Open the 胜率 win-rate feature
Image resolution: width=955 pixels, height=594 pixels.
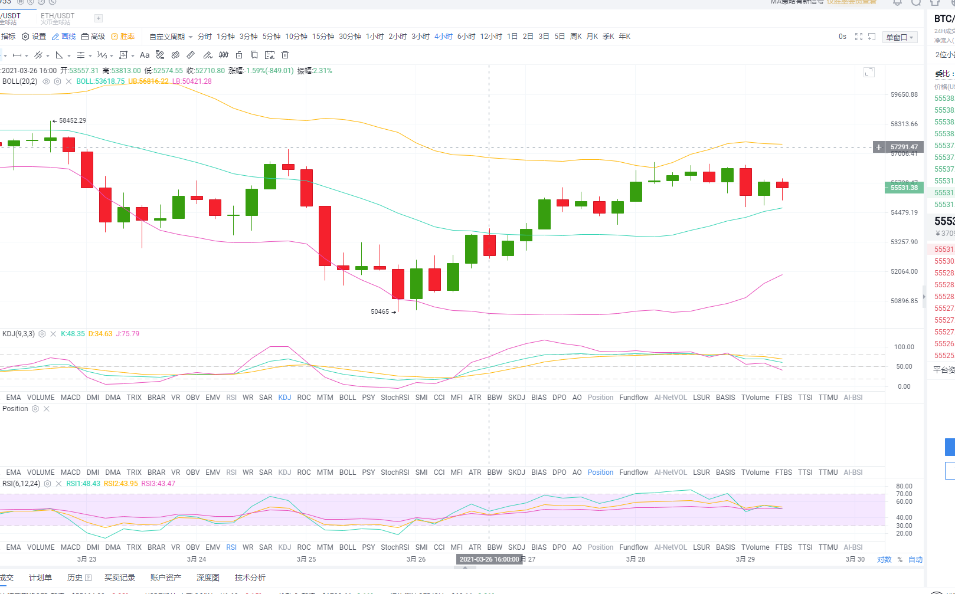coord(123,37)
